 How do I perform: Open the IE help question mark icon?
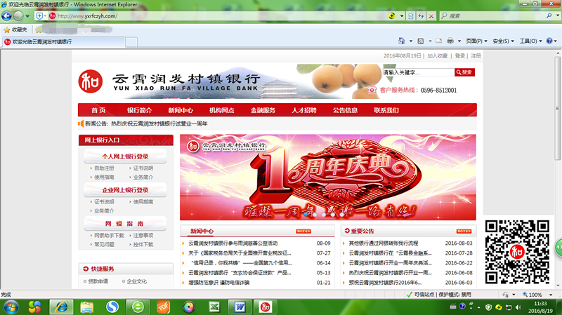click(547, 41)
